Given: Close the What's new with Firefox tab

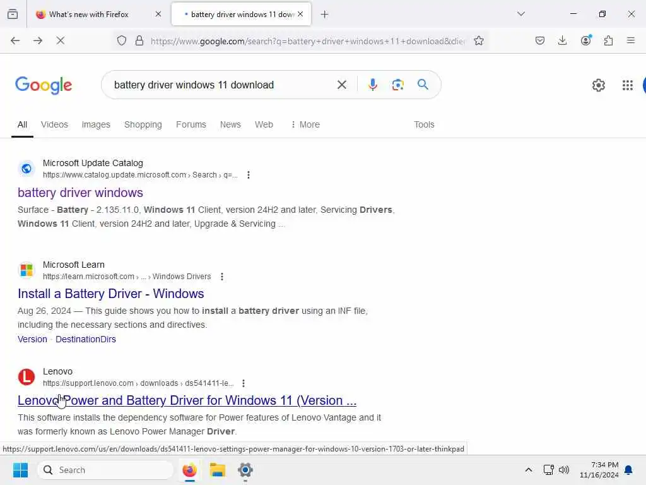Looking at the screenshot, I should coord(158,15).
